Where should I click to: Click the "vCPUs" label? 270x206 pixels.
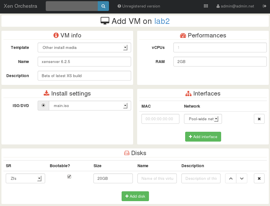click(158, 47)
